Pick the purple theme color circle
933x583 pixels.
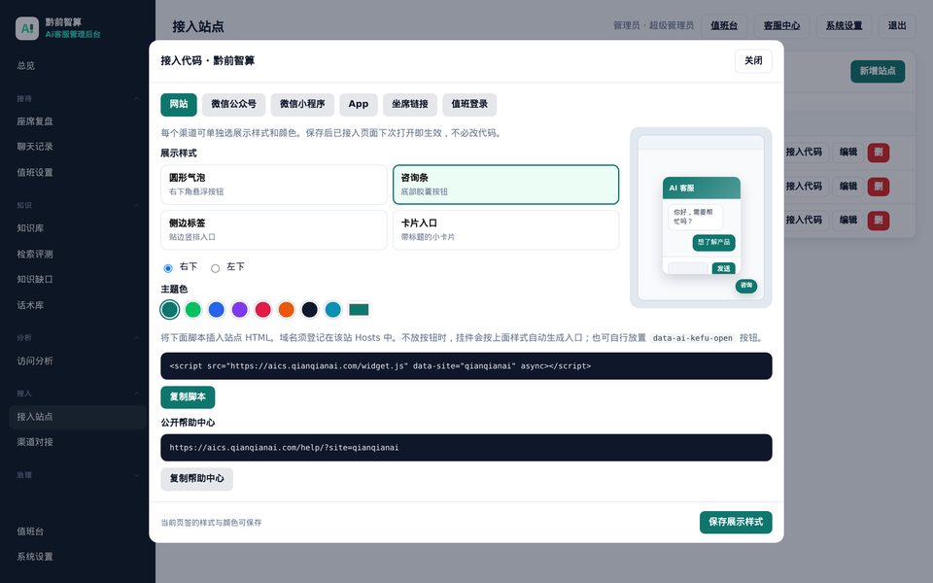(240, 309)
